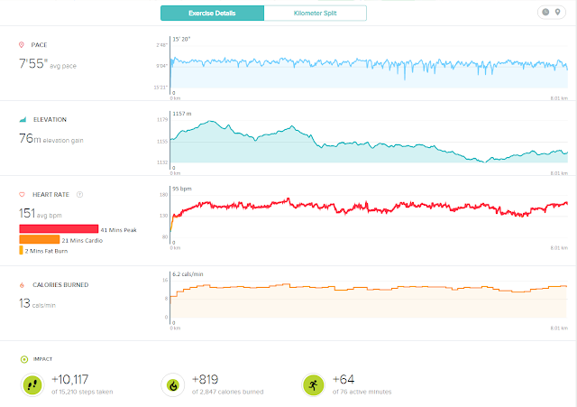This screenshot has width=577, height=407.
Task: Click the +10,117 steps value
Action: tap(70, 379)
